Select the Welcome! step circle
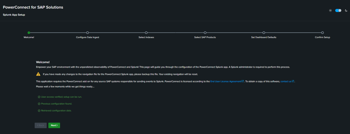The width and height of the screenshot is (350, 134). point(29,33)
